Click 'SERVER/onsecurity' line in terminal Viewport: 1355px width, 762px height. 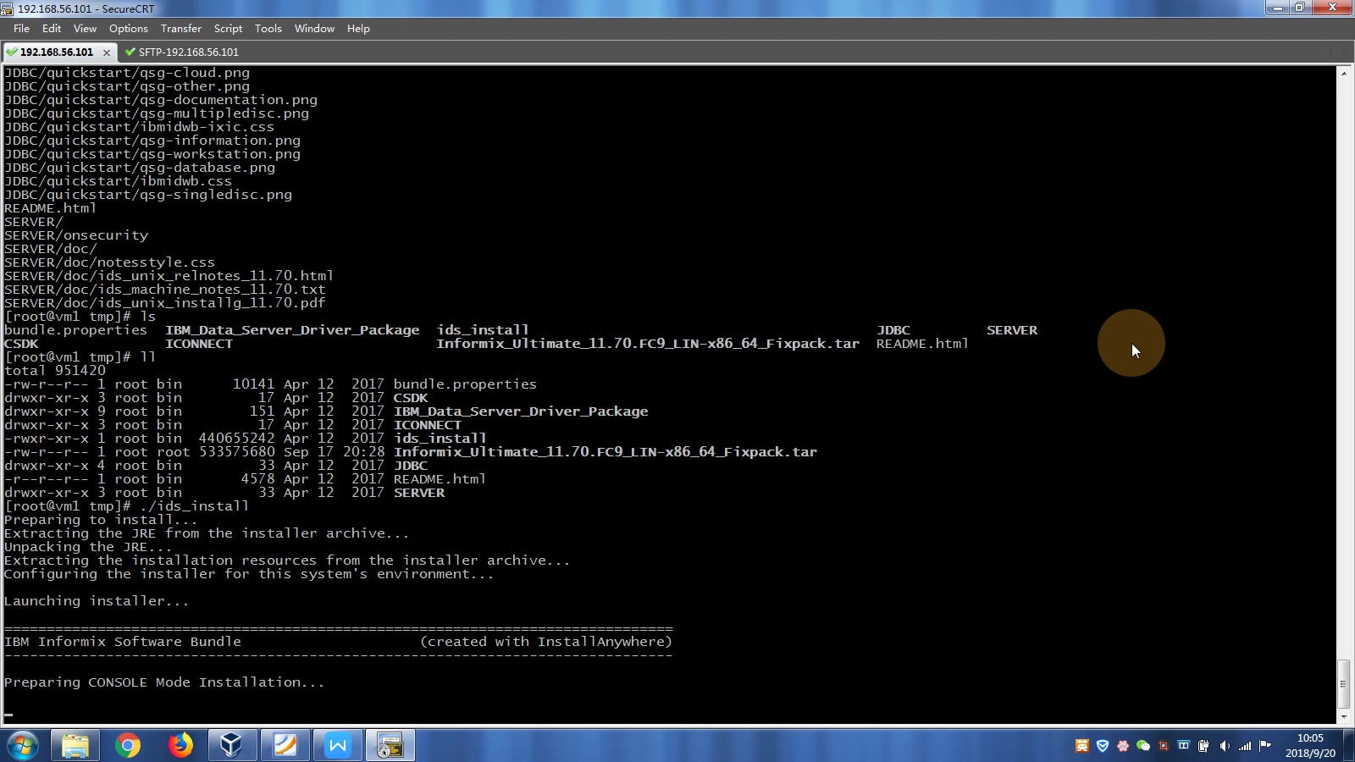[76, 235]
